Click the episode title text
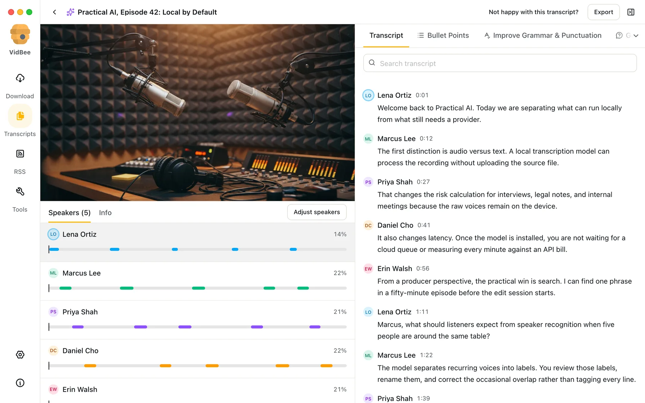 point(147,12)
